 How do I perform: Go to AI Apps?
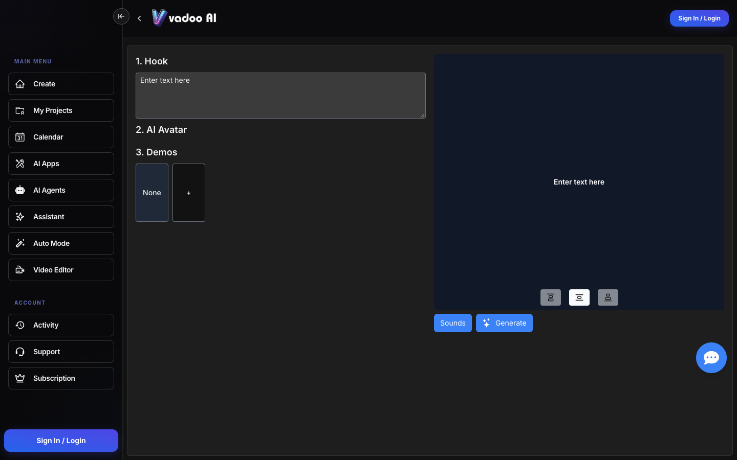coord(61,164)
